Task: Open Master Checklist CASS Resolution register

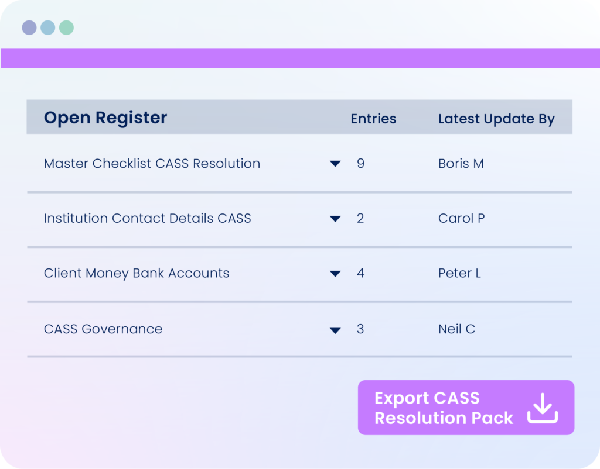Action: [152, 164]
